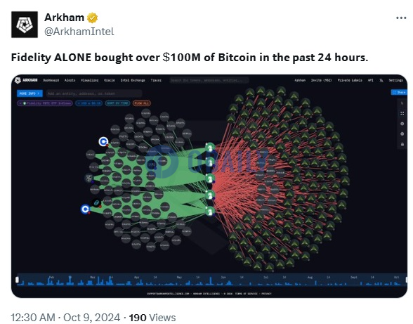Open the @ArkhamIntel handle link

pos(79,32)
